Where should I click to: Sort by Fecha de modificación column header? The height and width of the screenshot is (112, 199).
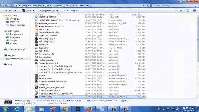point(95,15)
